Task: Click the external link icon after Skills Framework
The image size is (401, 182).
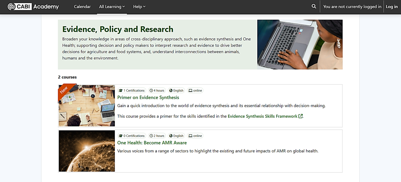Action: point(300,116)
